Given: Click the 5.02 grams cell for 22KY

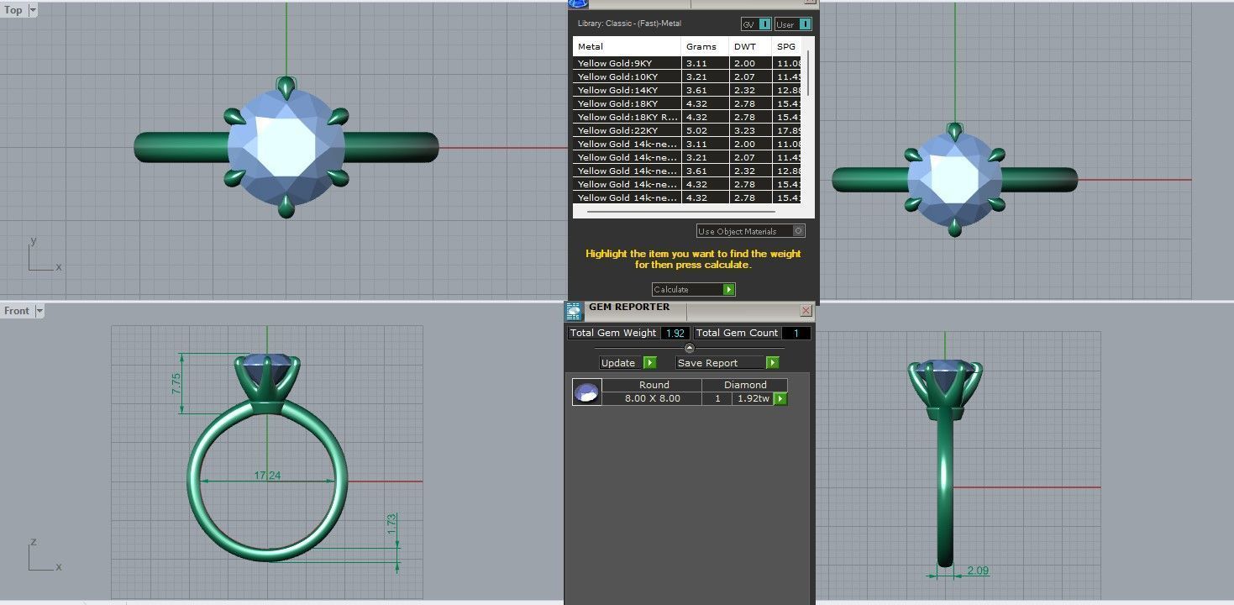Looking at the screenshot, I should pyautogui.click(x=704, y=130).
